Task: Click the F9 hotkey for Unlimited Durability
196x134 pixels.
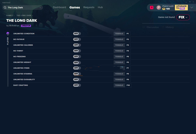Action: [x=128, y=79]
